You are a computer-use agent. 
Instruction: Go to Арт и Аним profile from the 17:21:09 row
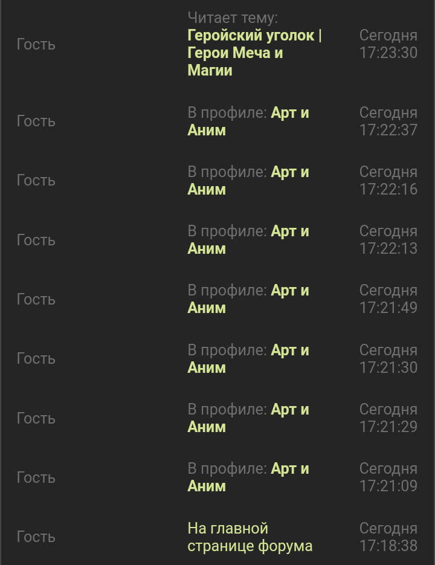290,469
